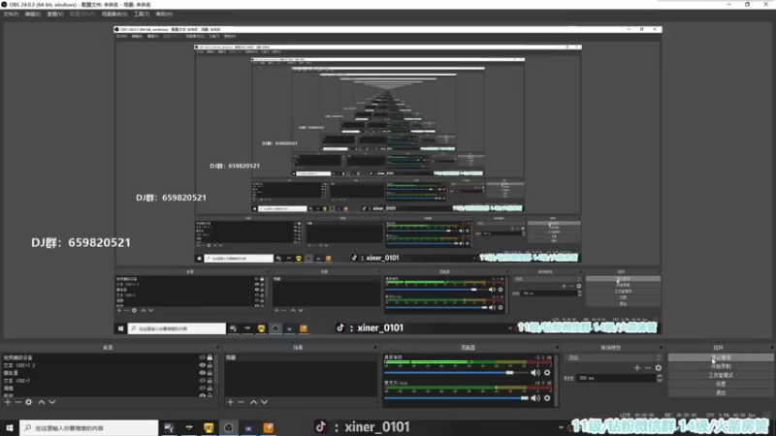Open 设置 settings from Controls
The image size is (776, 436).
(x=721, y=384)
